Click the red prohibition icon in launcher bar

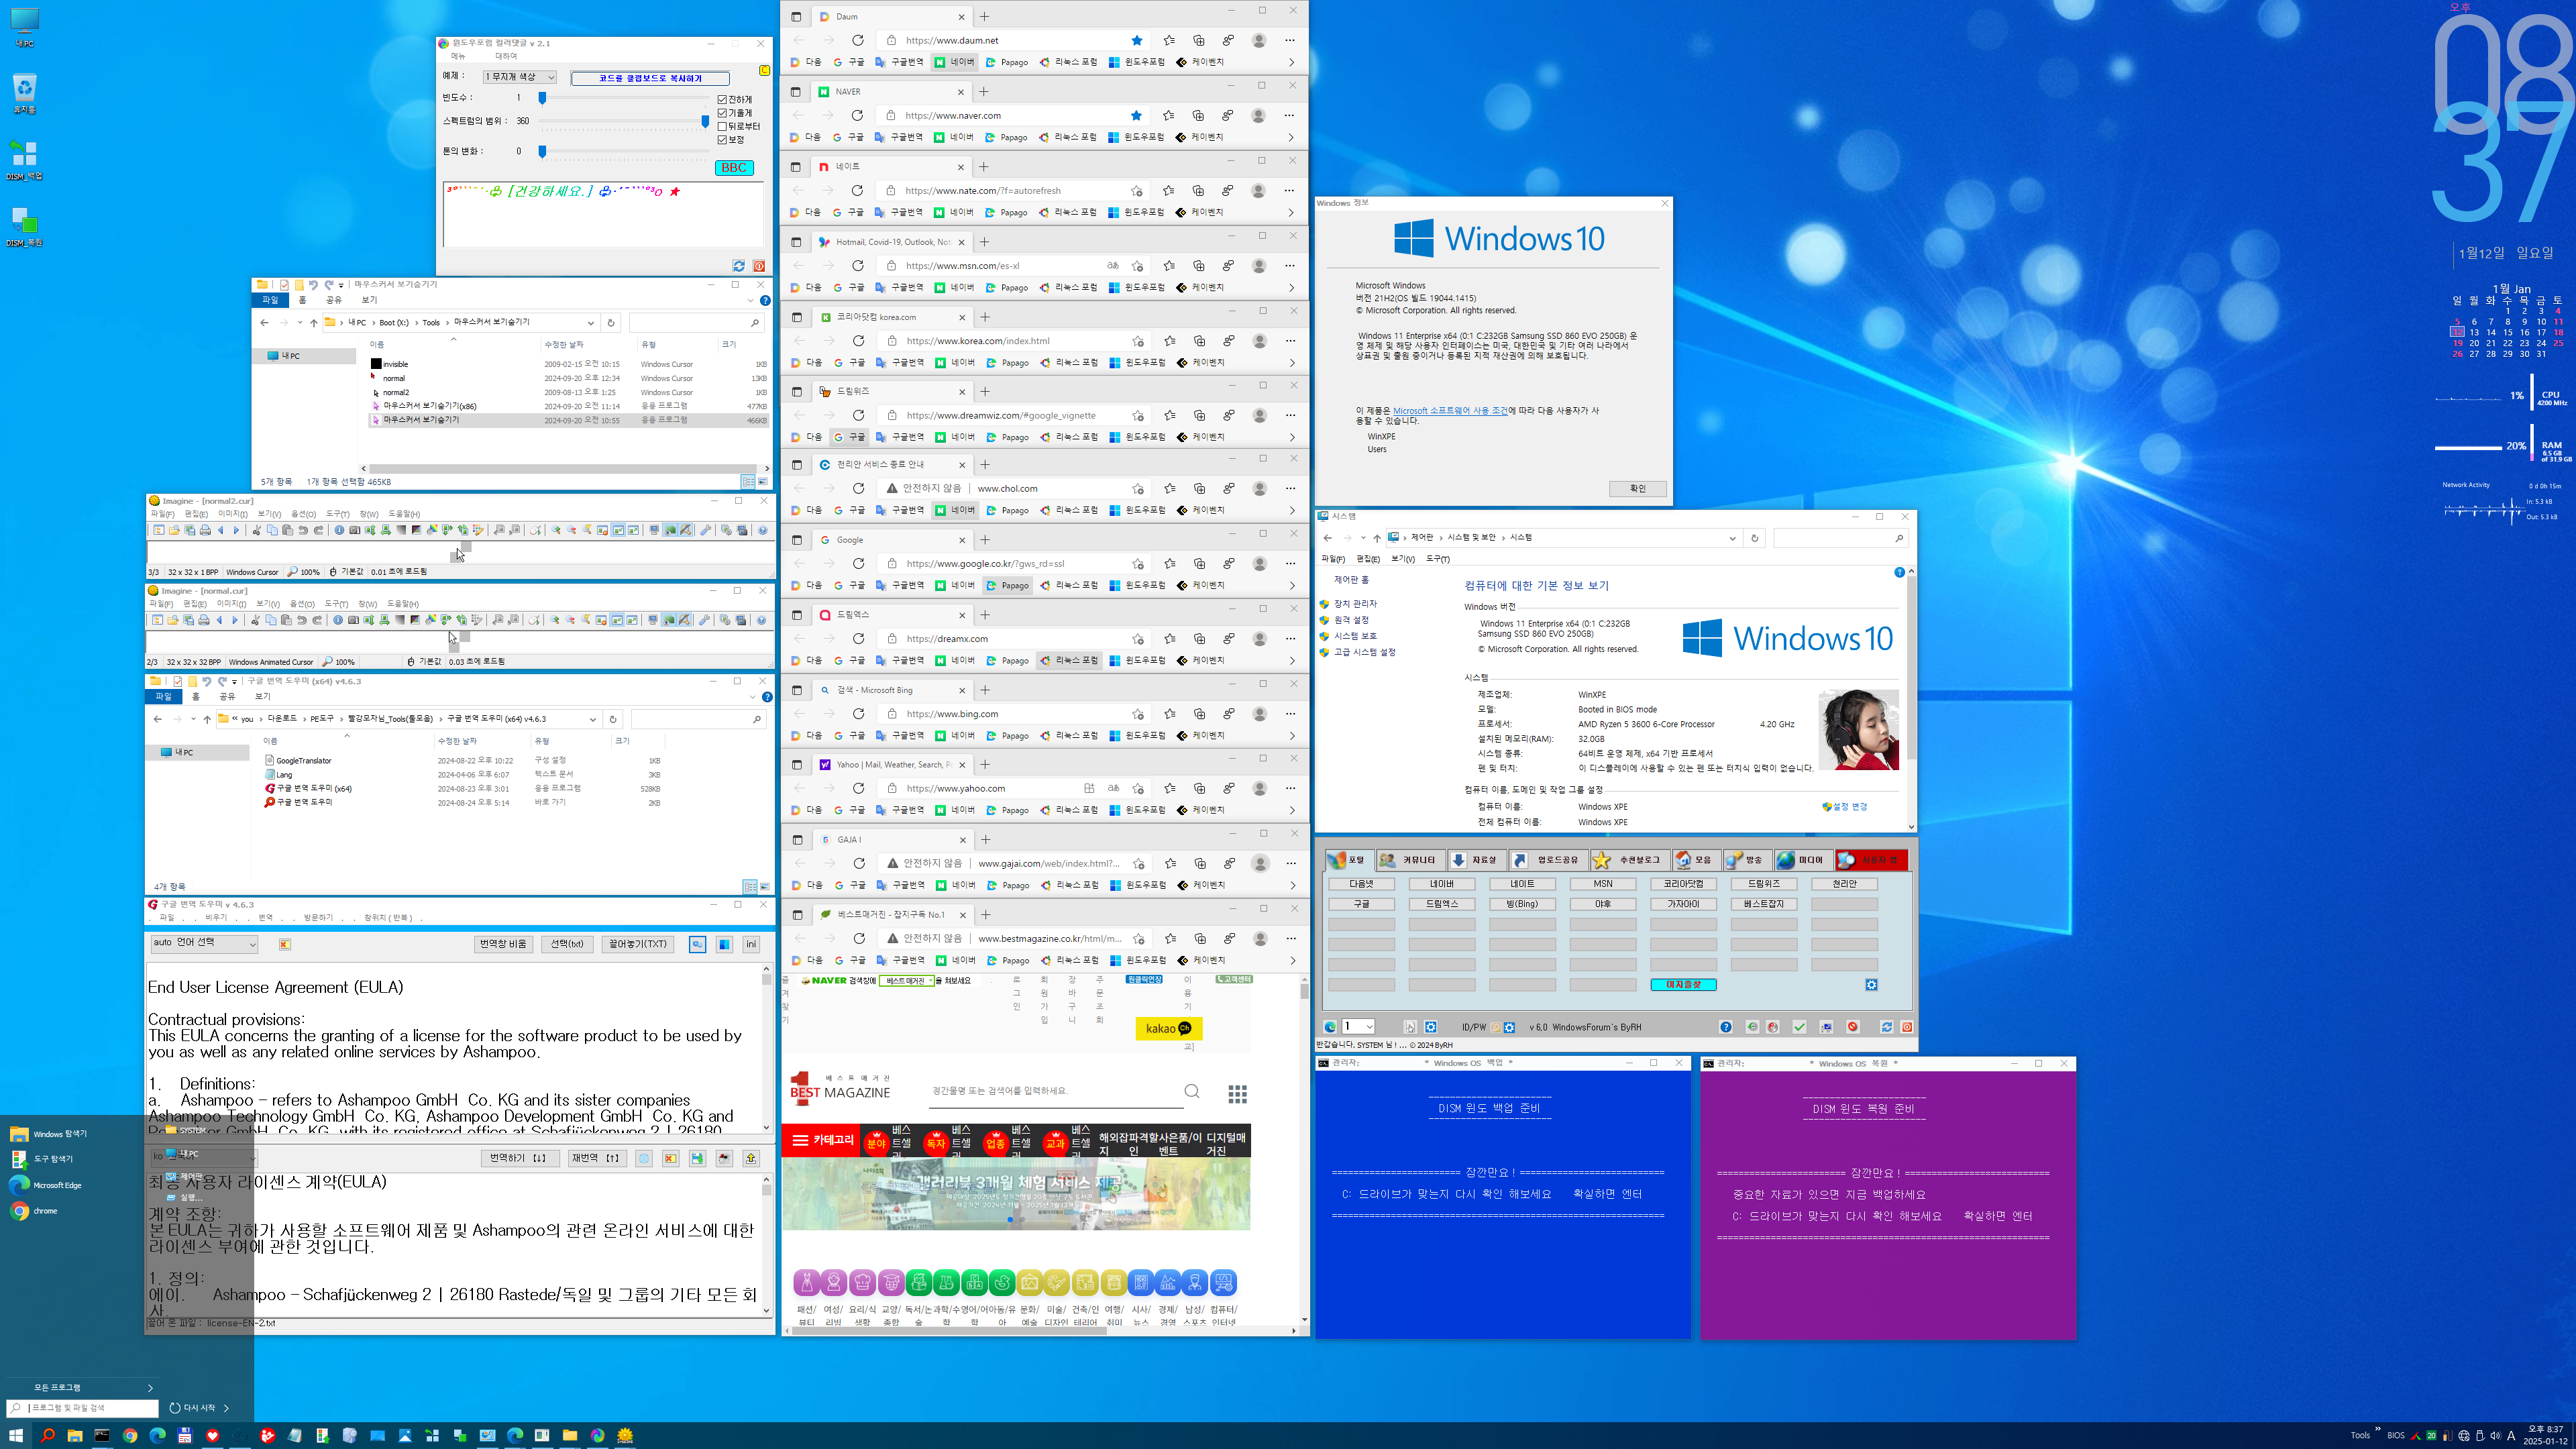click(1853, 1027)
